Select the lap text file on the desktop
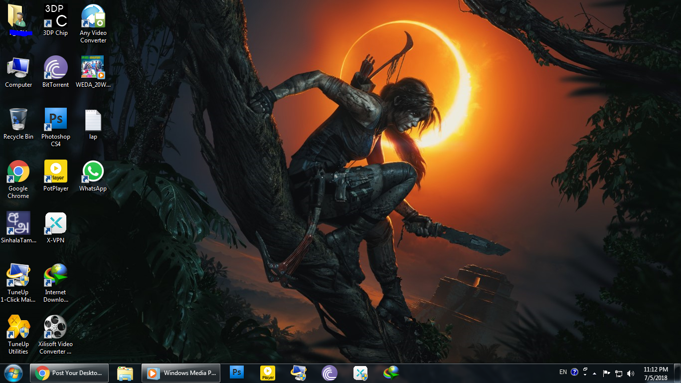The width and height of the screenshot is (681, 383). click(93, 124)
